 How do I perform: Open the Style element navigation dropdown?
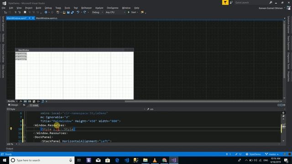coord(76,109)
